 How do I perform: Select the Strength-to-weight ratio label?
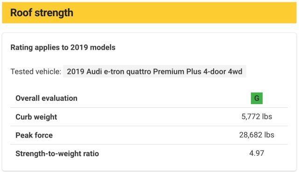57,153
